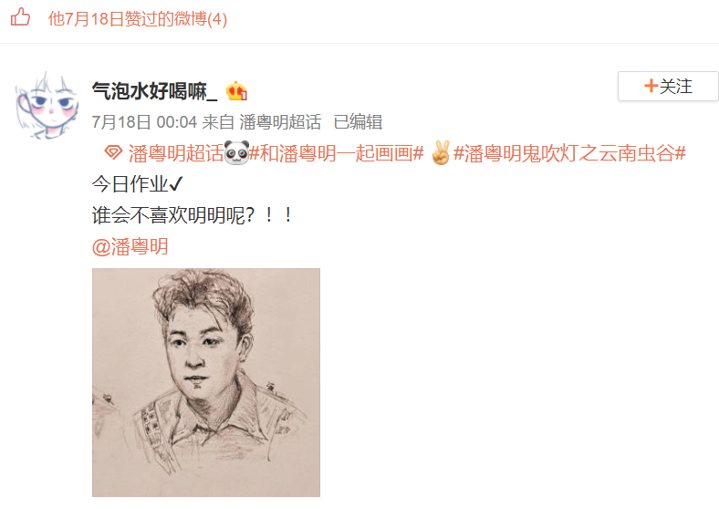The width and height of the screenshot is (719, 509).
Task: Click the thumbs-up like icon
Action: [x=20, y=17]
